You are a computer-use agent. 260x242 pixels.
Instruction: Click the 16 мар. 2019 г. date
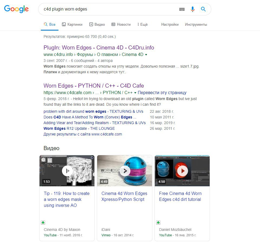(163, 123)
